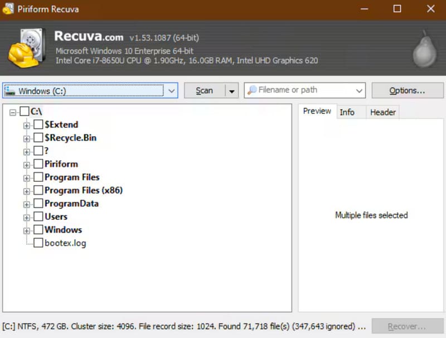Viewport: 446px width, 338px height.
Task: Open the Scan button dropdown arrow
Action: (x=232, y=91)
